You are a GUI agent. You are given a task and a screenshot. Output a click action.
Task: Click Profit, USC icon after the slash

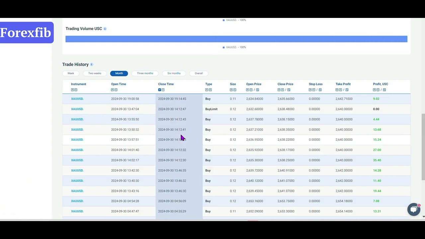point(384,90)
